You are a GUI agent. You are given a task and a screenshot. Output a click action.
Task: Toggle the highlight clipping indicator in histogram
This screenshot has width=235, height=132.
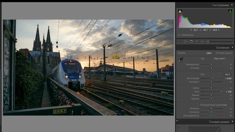click(x=230, y=11)
